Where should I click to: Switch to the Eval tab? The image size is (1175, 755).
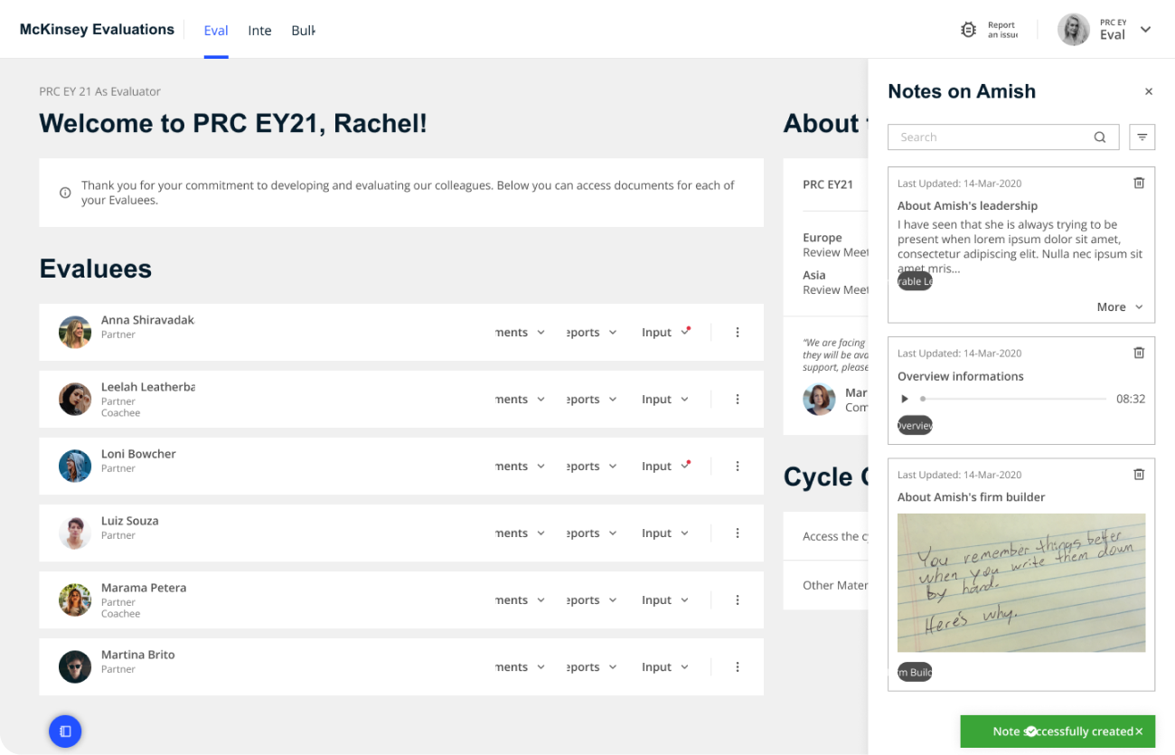point(216,31)
